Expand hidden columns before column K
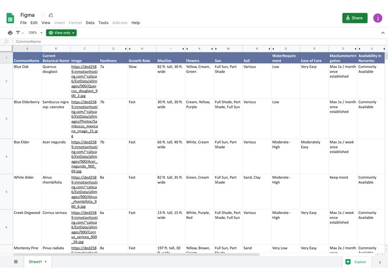 click(187, 49)
